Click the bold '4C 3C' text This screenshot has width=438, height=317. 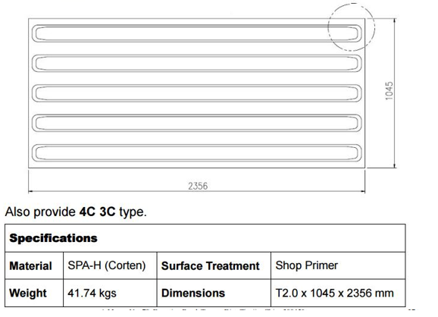pyautogui.click(x=97, y=212)
